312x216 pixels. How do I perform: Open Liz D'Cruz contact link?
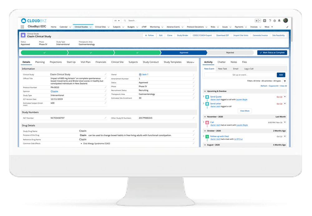238,139
